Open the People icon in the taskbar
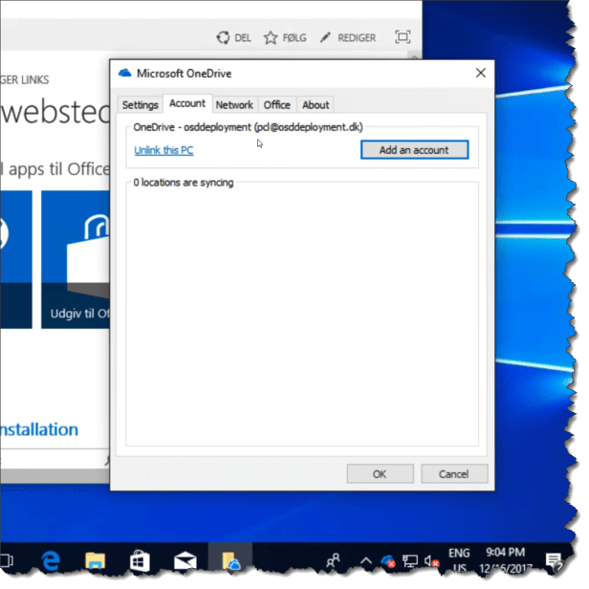Image resolution: width=589 pixels, height=589 pixels. coord(334,560)
